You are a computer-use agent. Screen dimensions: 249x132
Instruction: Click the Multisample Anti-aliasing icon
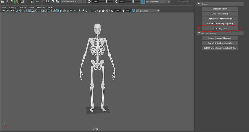(86, 11)
